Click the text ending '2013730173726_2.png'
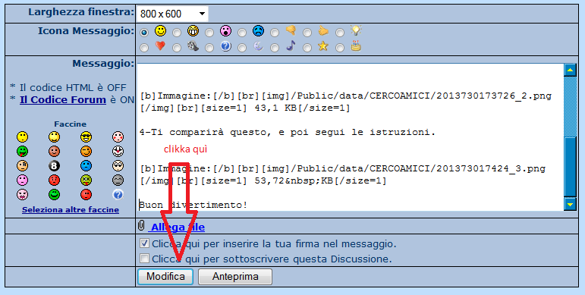This screenshot has height=295, width=585. click(345, 96)
